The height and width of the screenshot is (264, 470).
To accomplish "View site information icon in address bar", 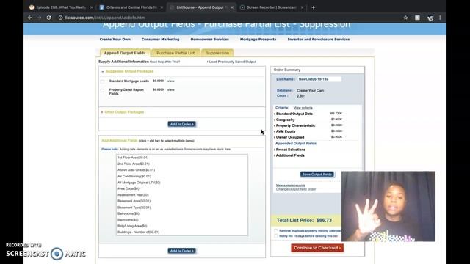I will [60, 18].
